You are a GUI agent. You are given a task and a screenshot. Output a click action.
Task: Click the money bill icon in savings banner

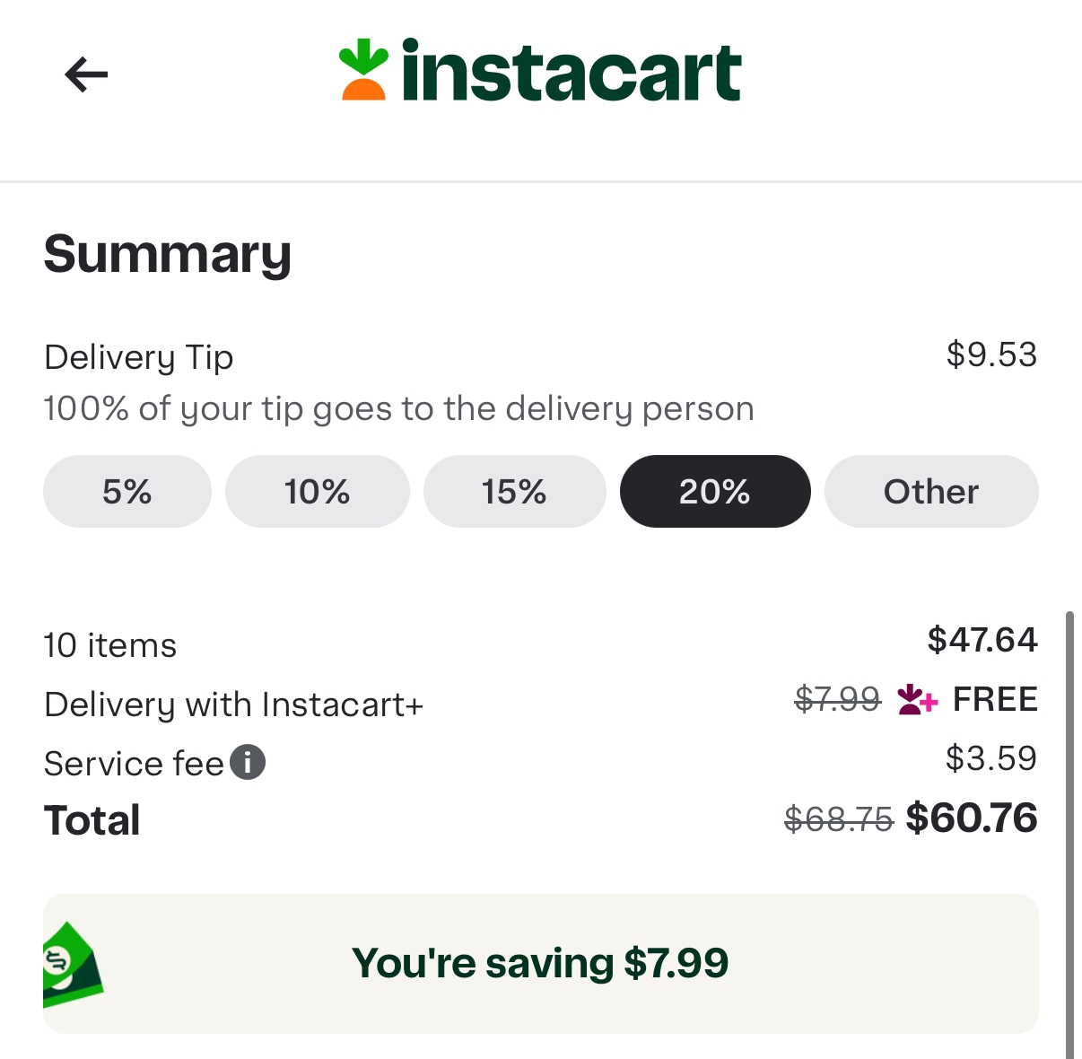pos(72,963)
